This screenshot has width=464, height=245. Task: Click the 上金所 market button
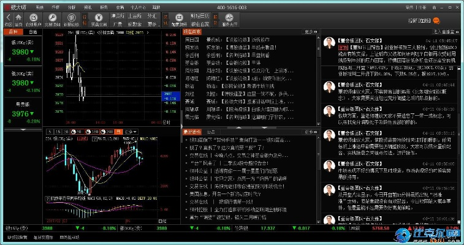point(135,16)
